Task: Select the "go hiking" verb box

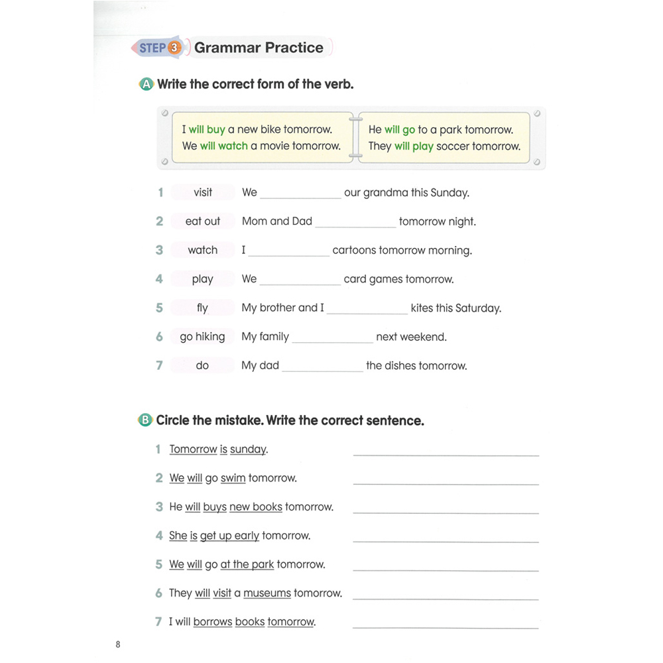Action: [x=203, y=337]
